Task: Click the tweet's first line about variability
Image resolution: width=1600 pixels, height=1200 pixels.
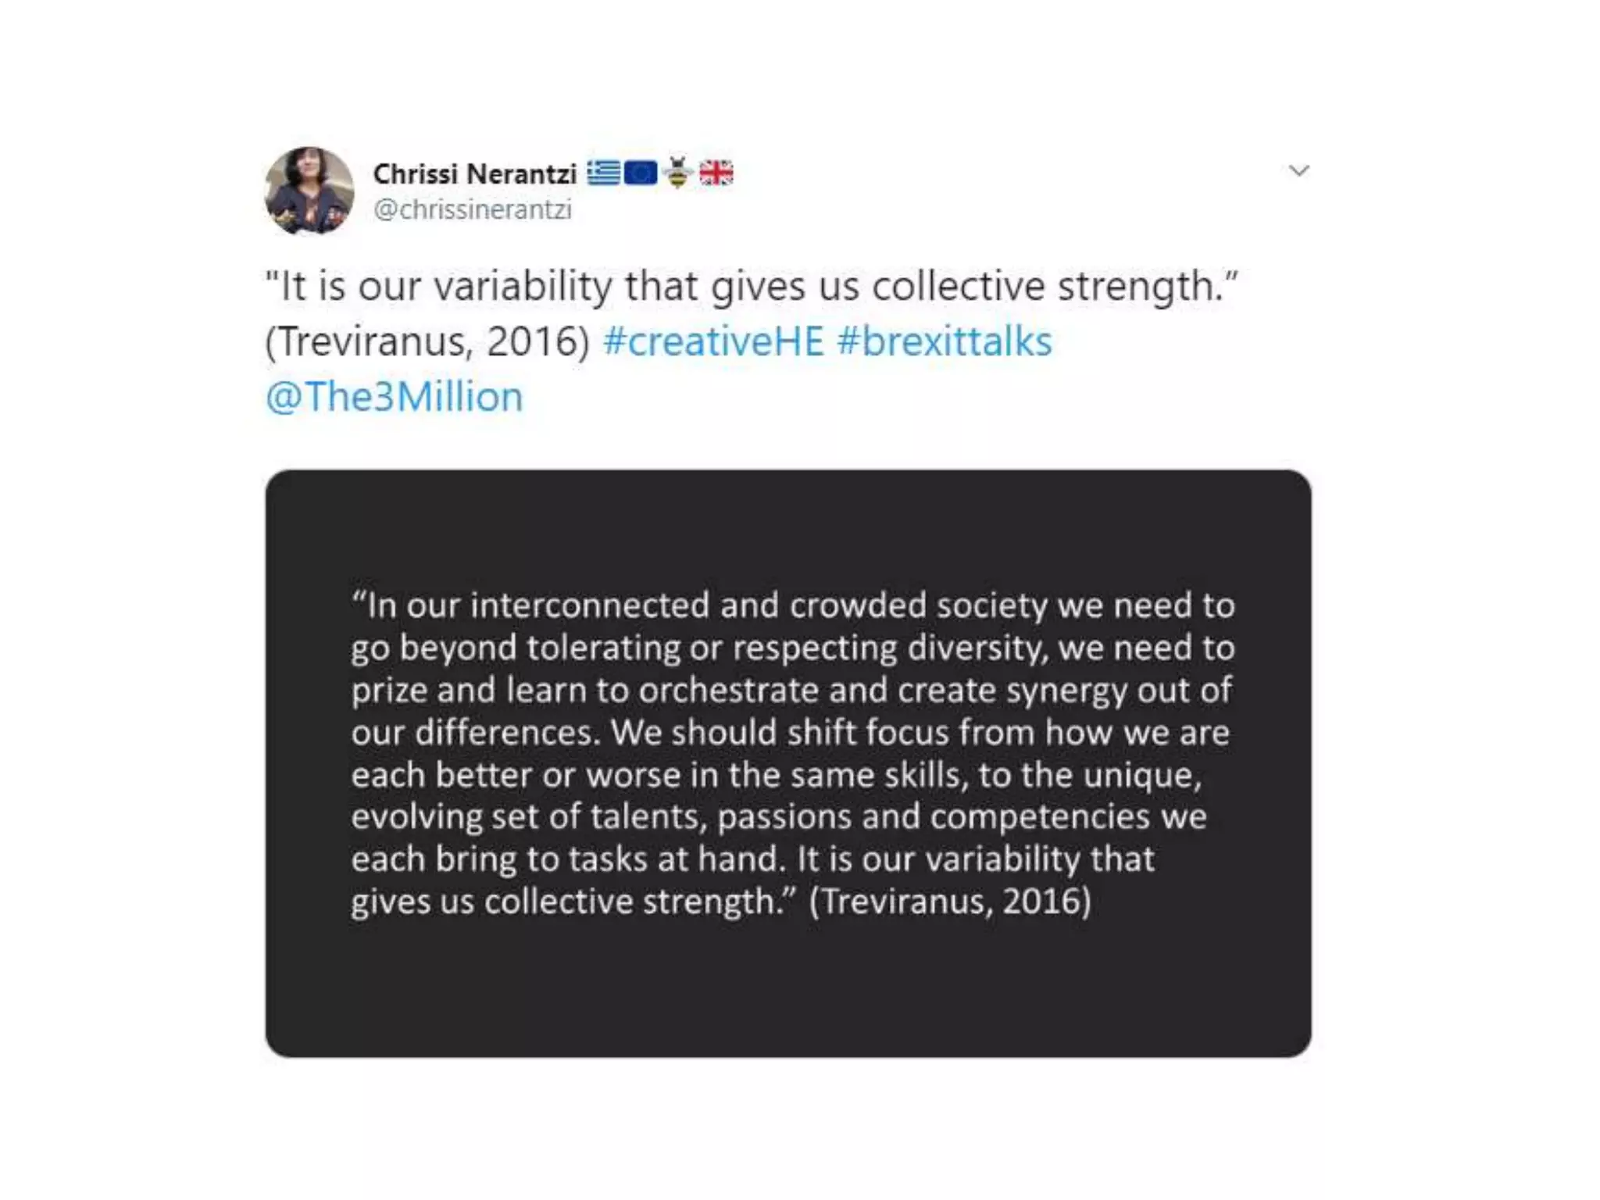Action: [751, 286]
